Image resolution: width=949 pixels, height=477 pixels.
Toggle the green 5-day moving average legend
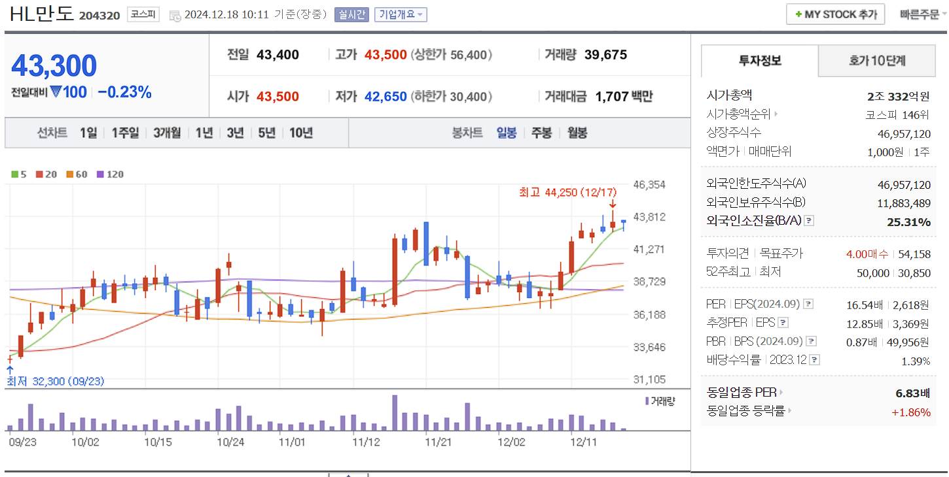pos(14,174)
